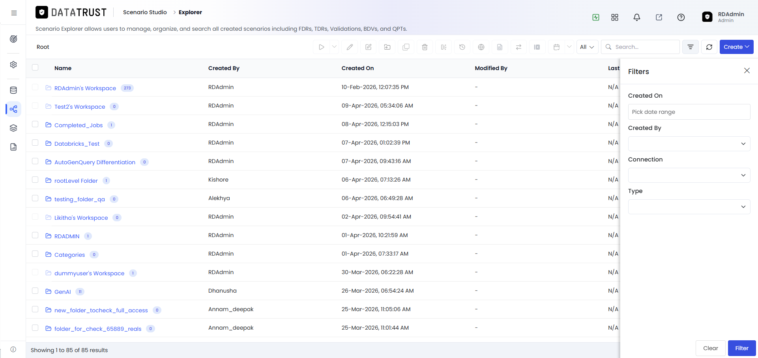Check the GenAI row checkbox
This screenshot has height=358, width=758.
[x=35, y=291]
